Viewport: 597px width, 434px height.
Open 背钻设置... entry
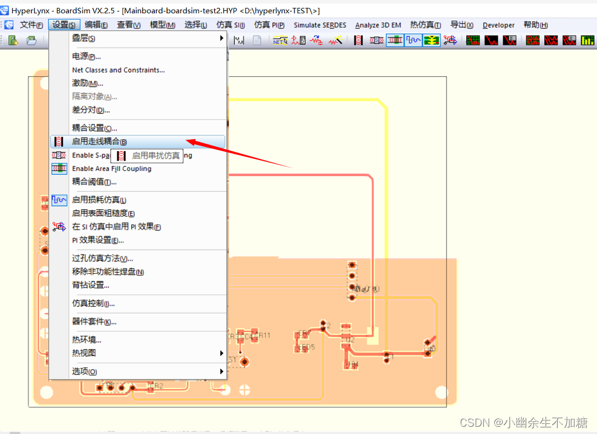coord(138,285)
